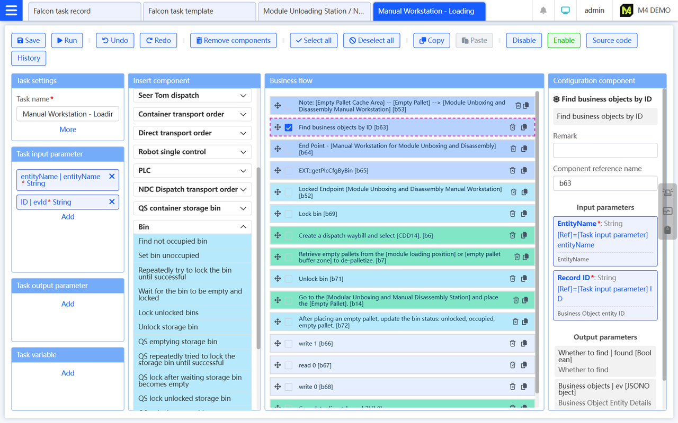Copy the EXT::getPlcCfgByBin [b65] component
Viewport: 678px width, 423px height.
524,170
